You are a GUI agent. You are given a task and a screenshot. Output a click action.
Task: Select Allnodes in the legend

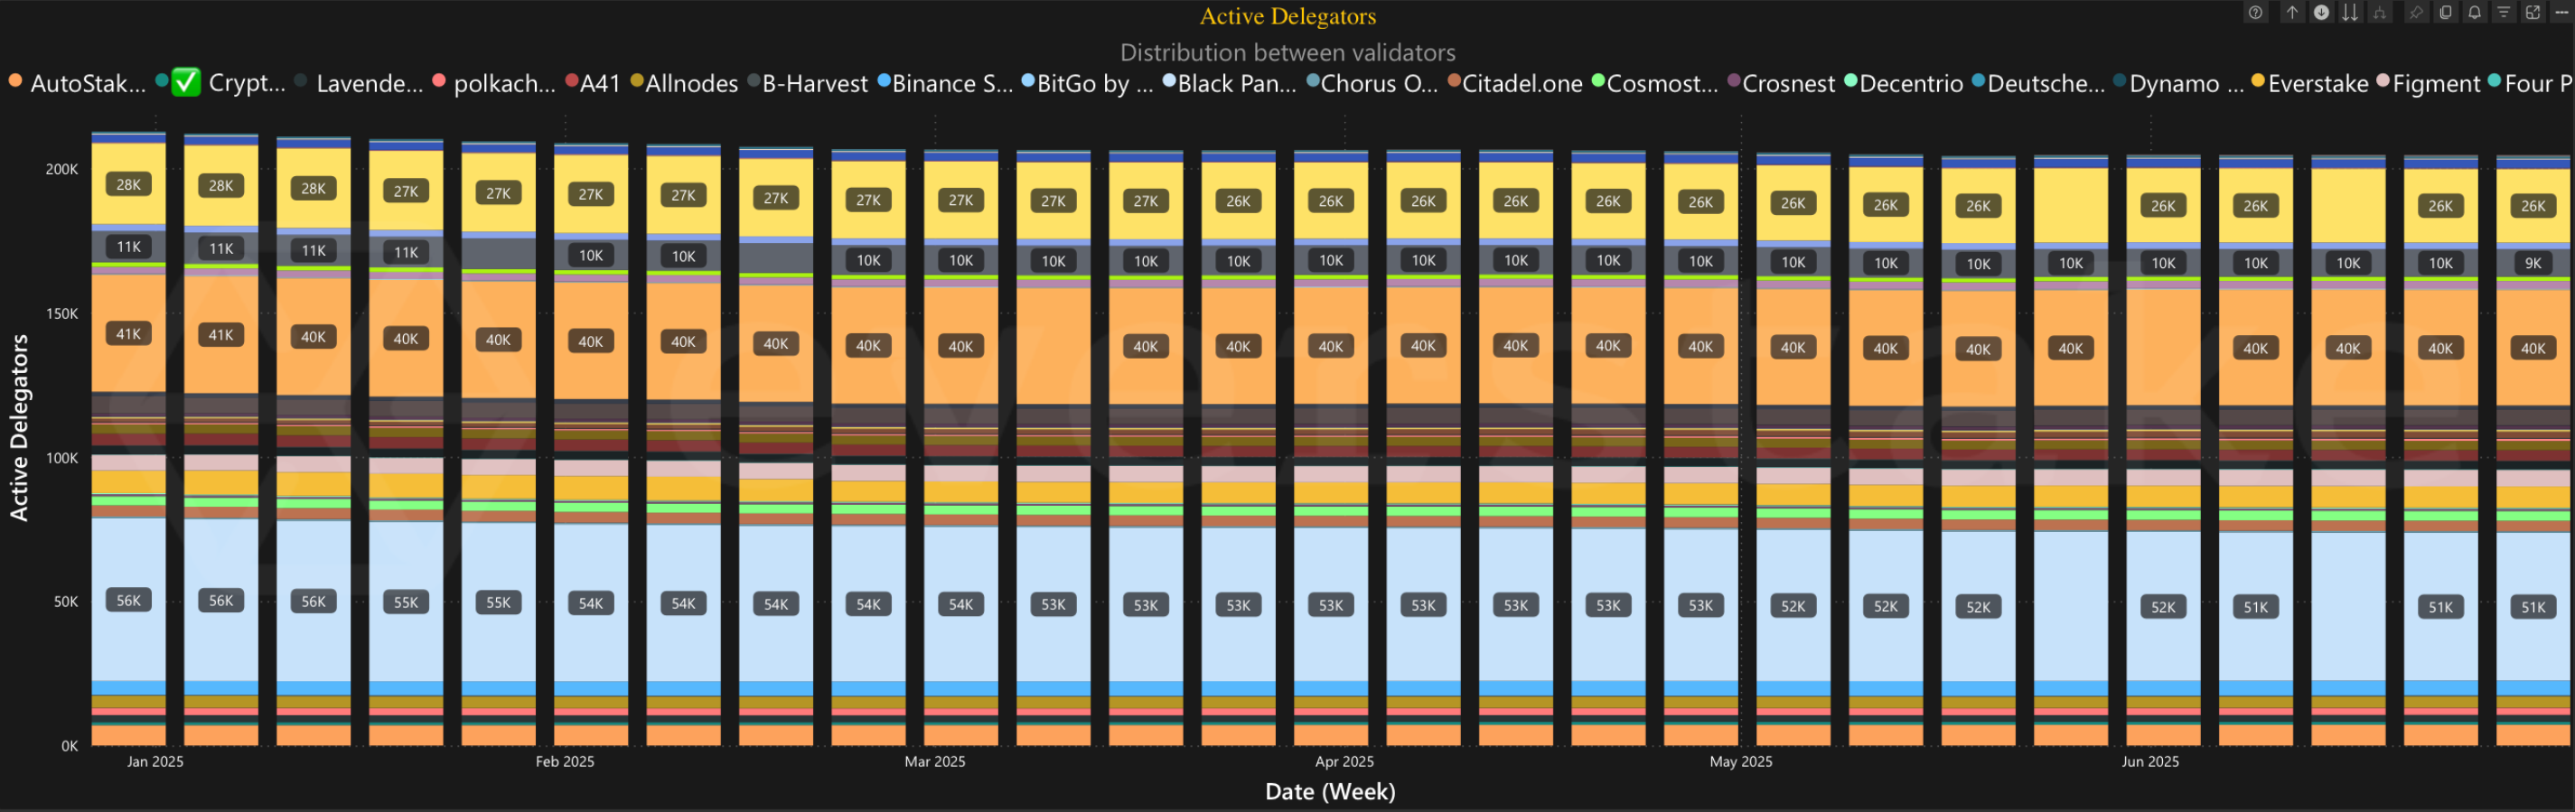coord(684,83)
